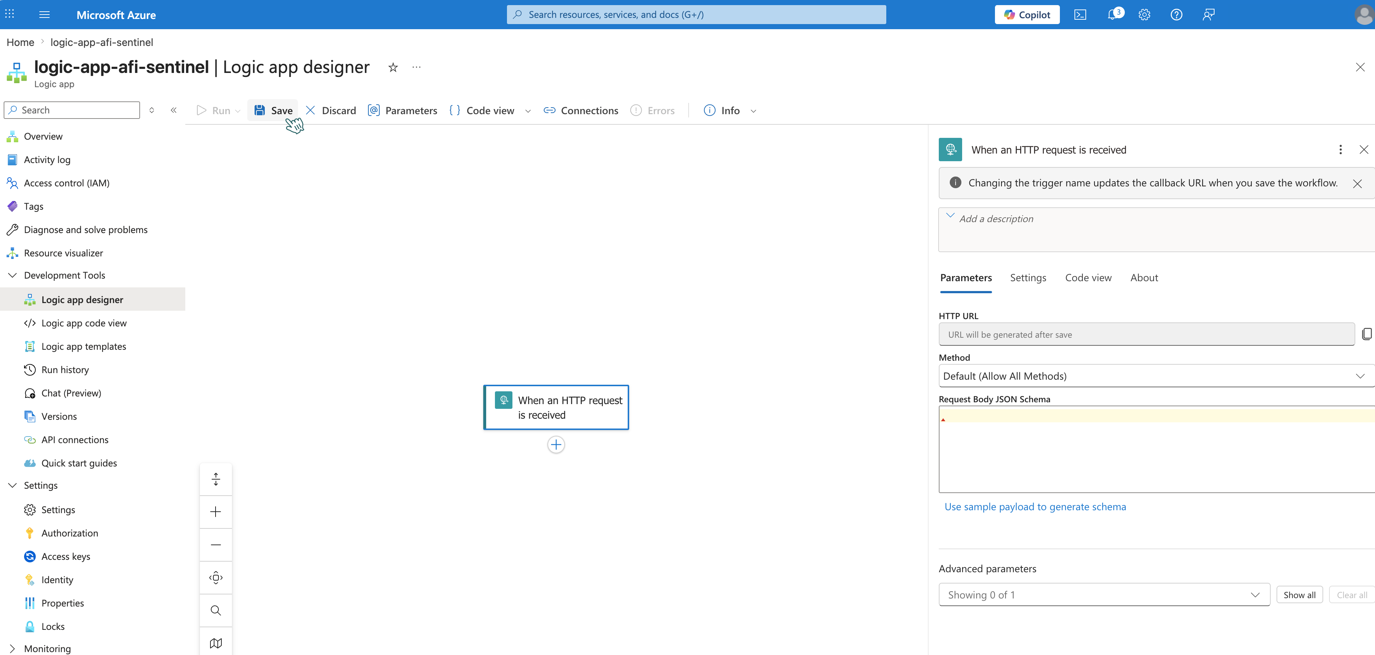This screenshot has width=1375, height=655.
Task: Focus the top search resources box
Action: 696,15
